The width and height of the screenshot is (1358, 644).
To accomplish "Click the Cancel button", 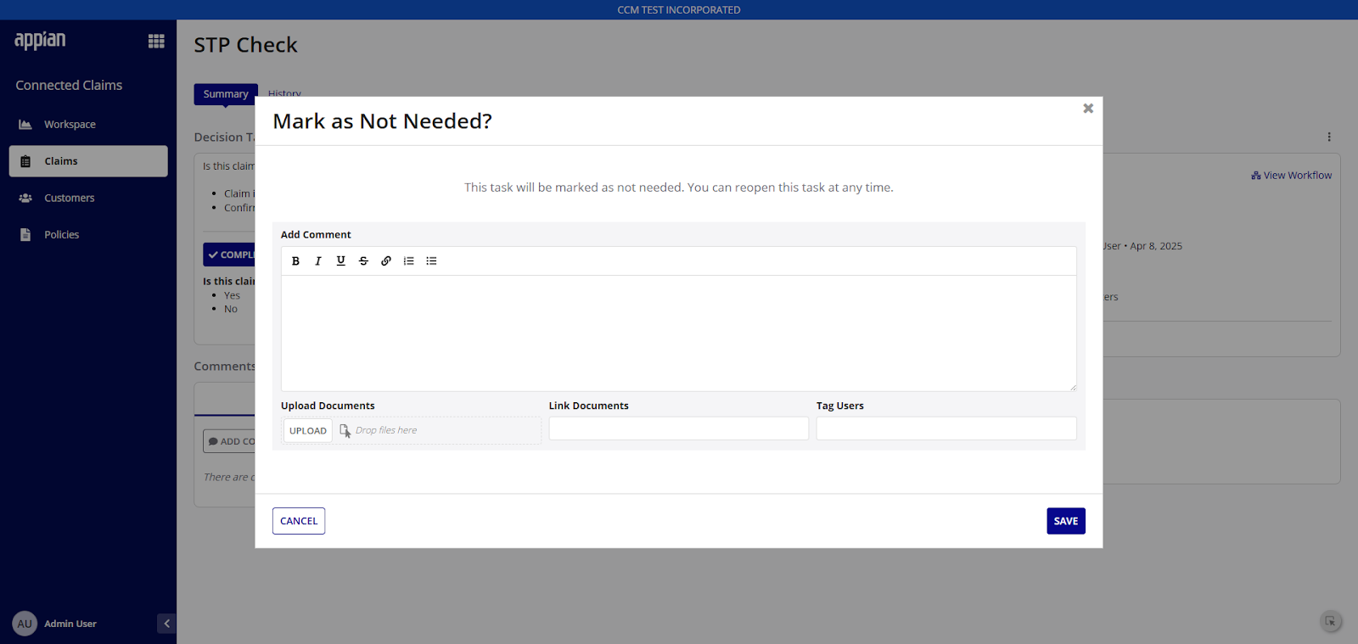I will (299, 521).
